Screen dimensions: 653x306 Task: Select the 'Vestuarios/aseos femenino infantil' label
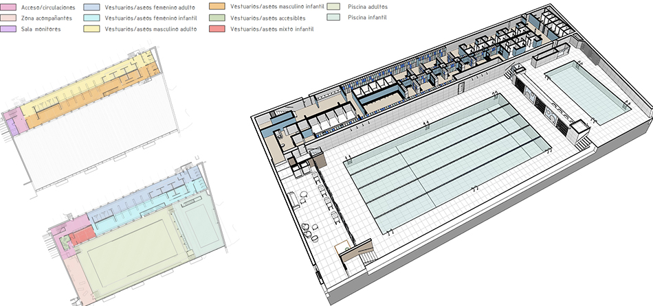point(151,19)
